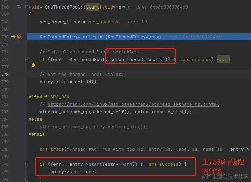Click the fold end marker on line 792
Image resolution: width=251 pixels, height=182 pixels.
27,179
